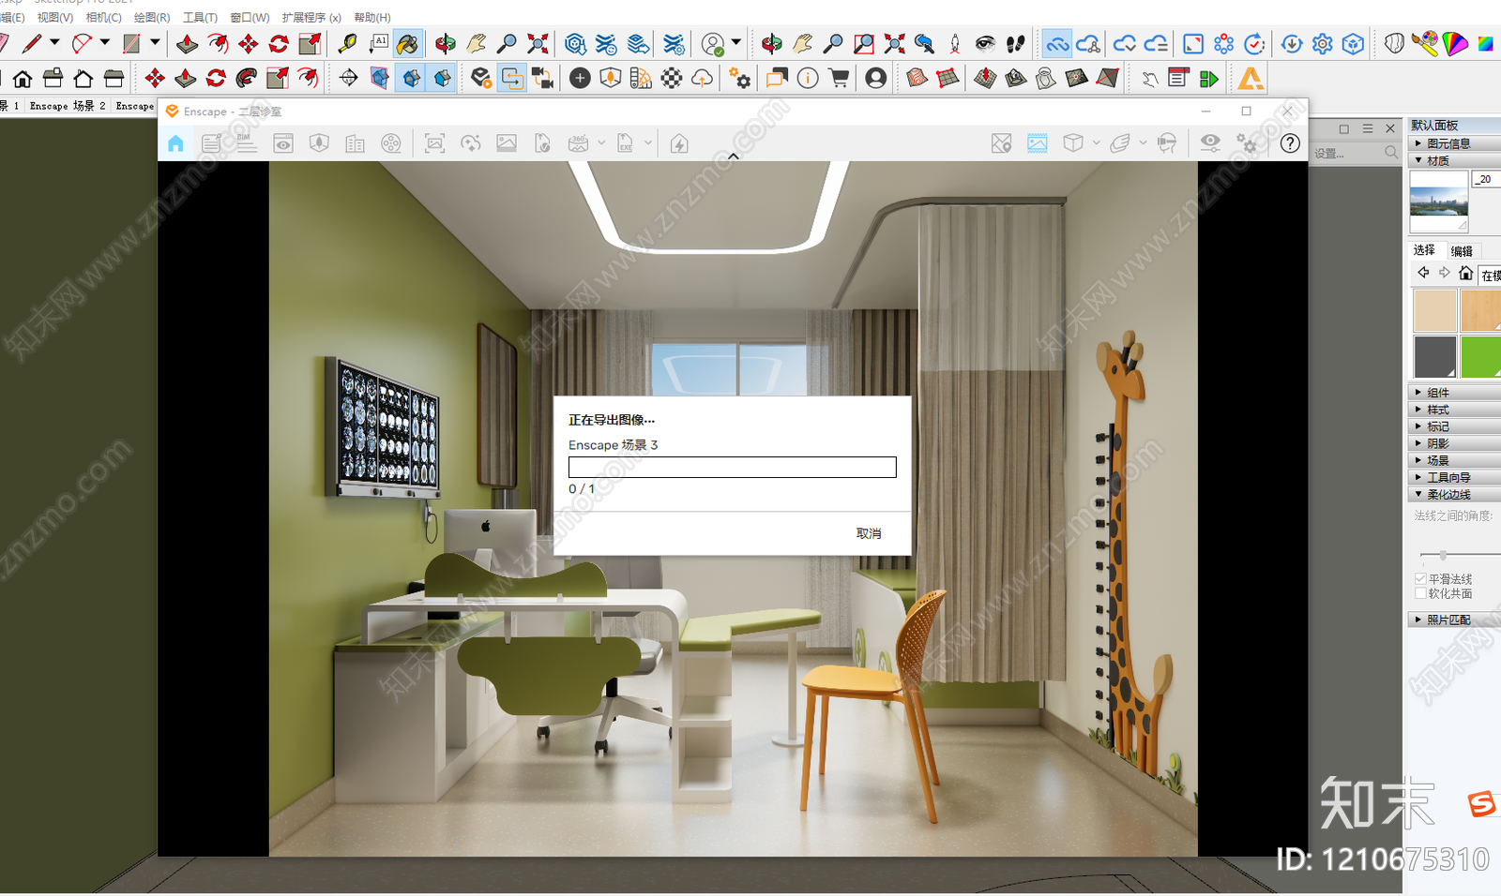Screen dimensions: 1501x896
Task: Toggle the 平滑法线 checkbox
Action: tap(1420, 579)
